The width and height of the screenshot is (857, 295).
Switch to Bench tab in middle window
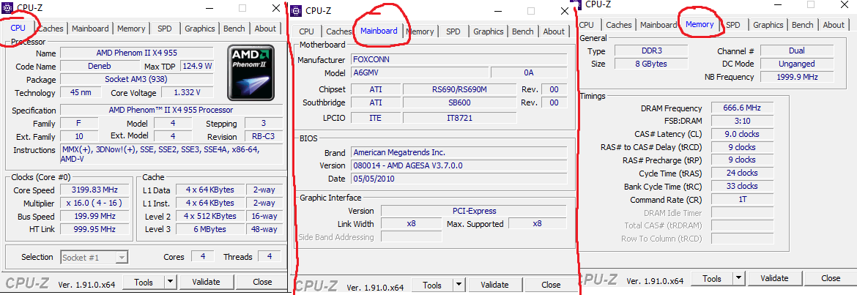(x=523, y=31)
